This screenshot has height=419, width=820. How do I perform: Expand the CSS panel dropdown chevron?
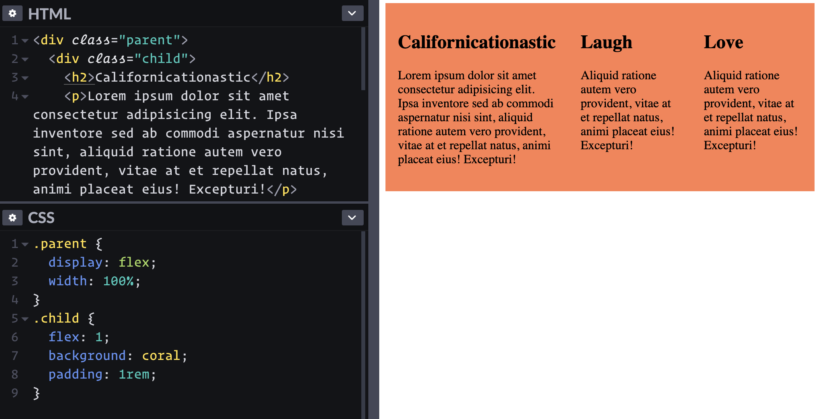(352, 218)
